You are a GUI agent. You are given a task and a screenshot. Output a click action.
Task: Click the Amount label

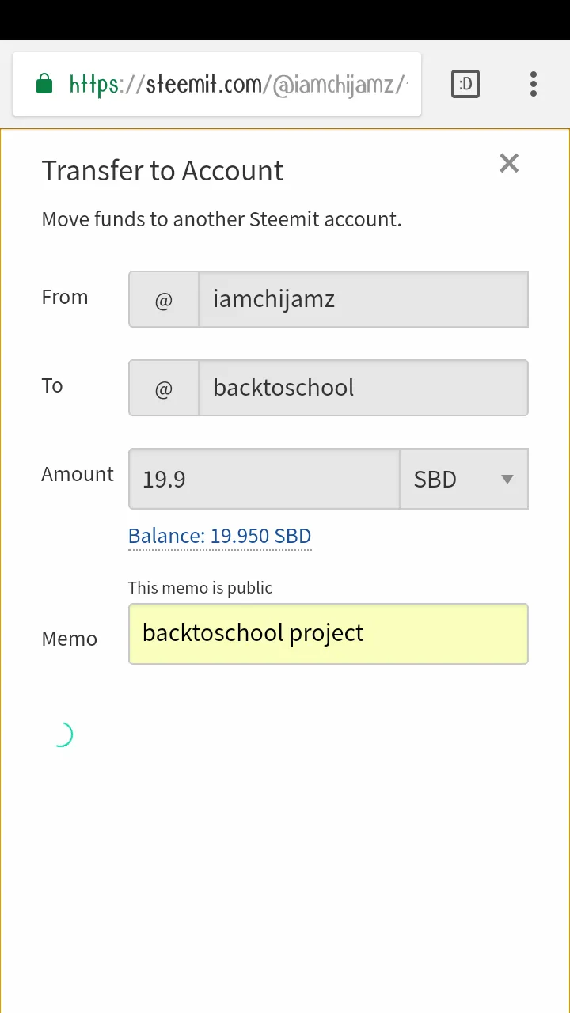click(78, 474)
